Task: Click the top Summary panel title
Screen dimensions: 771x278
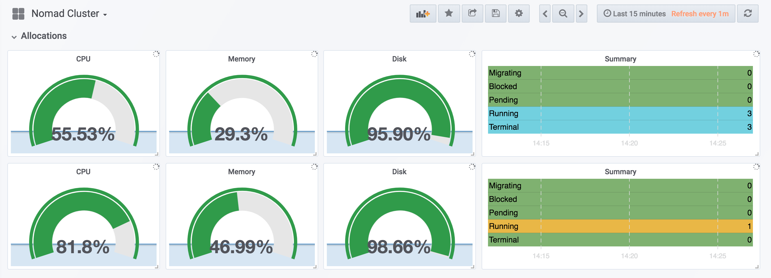Action: click(x=620, y=59)
